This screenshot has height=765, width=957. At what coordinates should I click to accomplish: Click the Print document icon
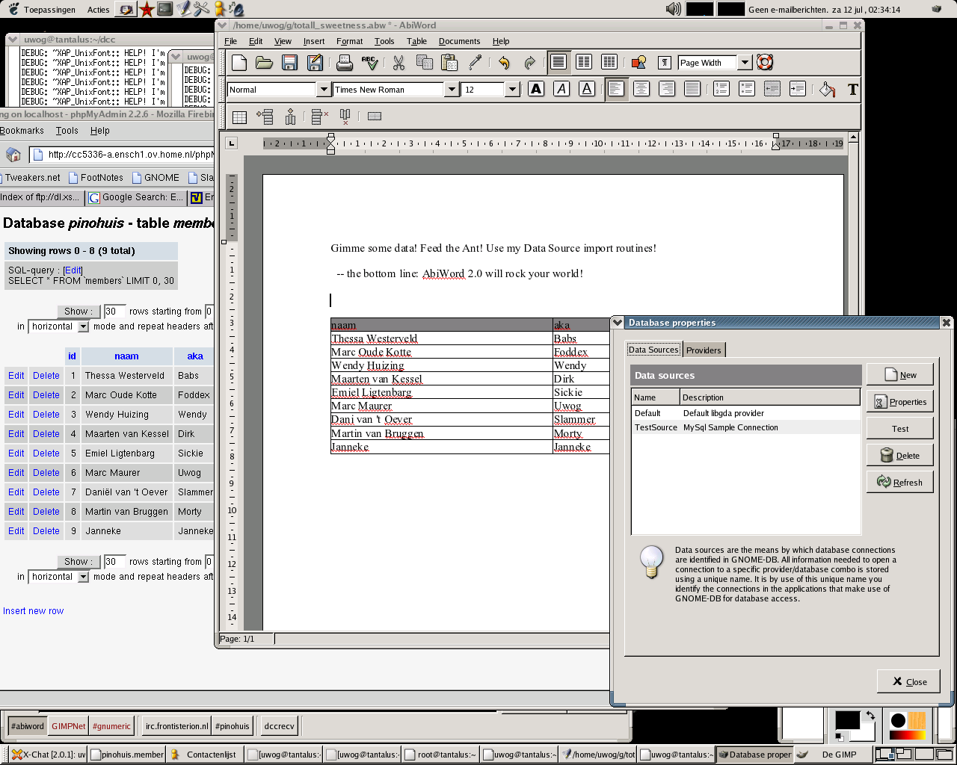344,63
